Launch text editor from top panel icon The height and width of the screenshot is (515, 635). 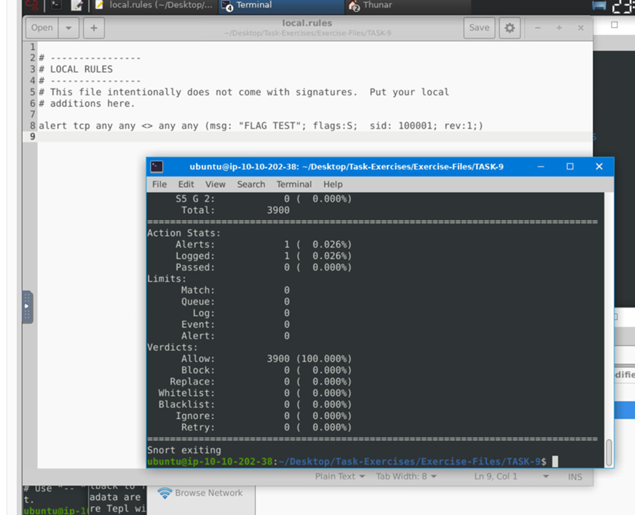(x=77, y=5)
